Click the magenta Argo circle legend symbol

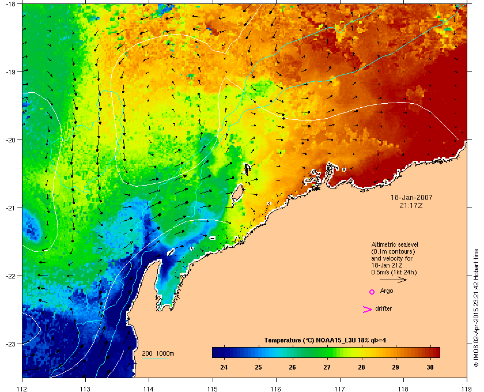pyautogui.click(x=372, y=292)
